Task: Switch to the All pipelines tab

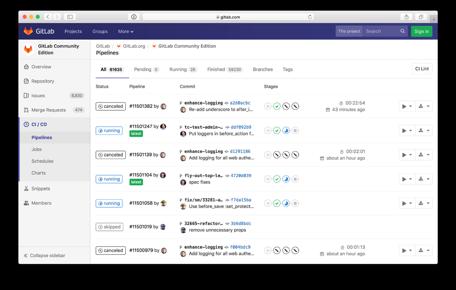Action: pos(112,70)
